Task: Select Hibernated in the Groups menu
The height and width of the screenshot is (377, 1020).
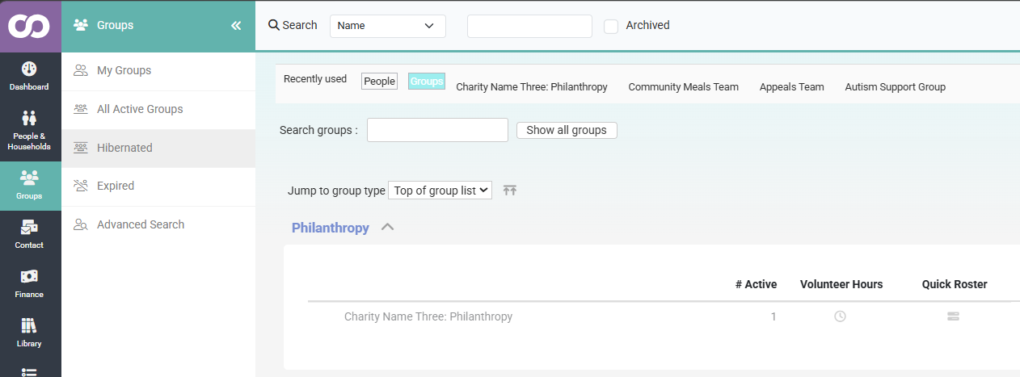Action: pos(158,148)
